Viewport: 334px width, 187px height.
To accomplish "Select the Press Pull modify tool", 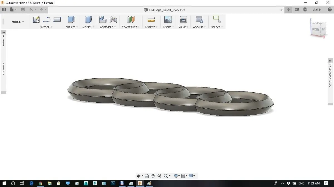I will (x=88, y=19).
